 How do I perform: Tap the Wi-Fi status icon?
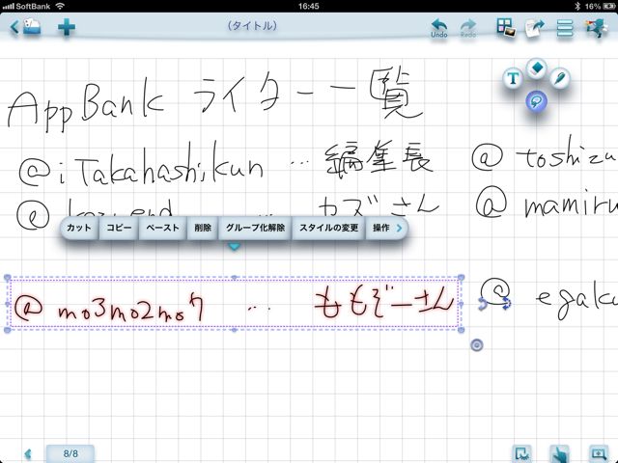click(60, 6)
